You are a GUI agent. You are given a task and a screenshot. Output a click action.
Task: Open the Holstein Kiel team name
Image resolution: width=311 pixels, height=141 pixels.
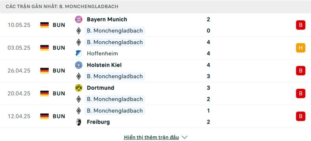pyautogui.click(x=104, y=65)
